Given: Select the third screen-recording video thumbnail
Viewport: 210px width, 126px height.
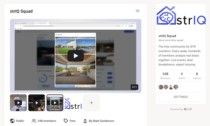Looking at the screenshot, I should [x=55, y=103].
